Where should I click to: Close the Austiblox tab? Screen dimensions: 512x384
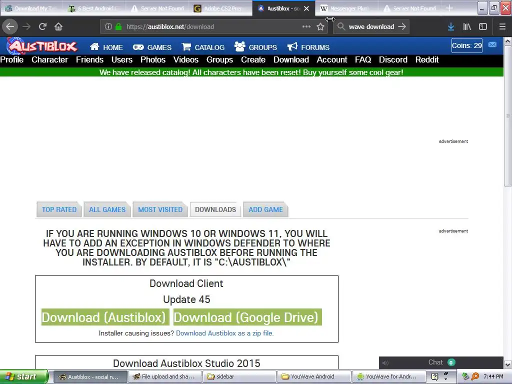pyautogui.click(x=306, y=8)
